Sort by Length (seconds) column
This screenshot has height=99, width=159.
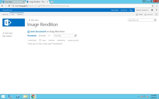click(x=73, y=40)
